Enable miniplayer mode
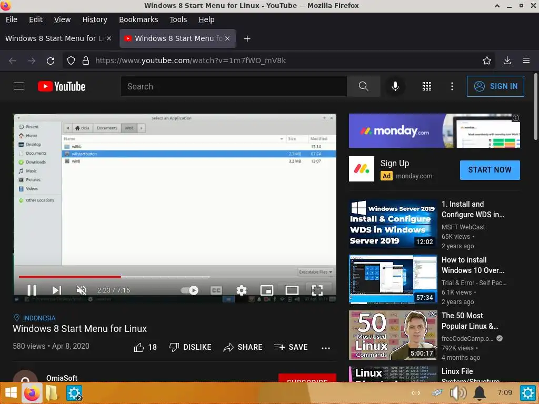This screenshot has height=404, width=539. 267,290
